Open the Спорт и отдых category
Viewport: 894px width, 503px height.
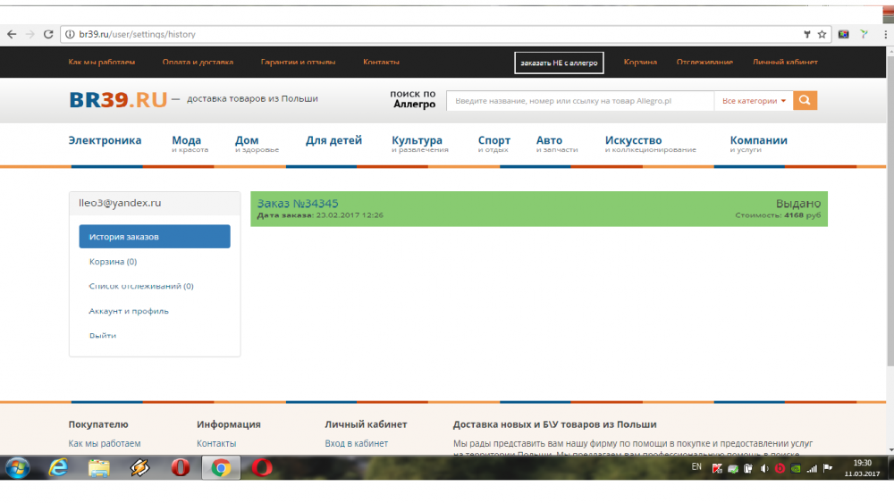(493, 144)
